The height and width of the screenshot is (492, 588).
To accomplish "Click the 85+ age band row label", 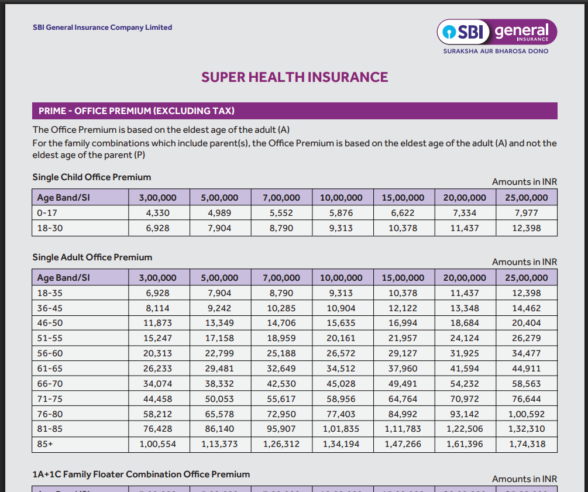I will point(43,444).
